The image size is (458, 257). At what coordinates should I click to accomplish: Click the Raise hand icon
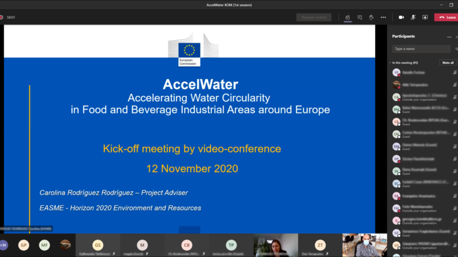371,17
